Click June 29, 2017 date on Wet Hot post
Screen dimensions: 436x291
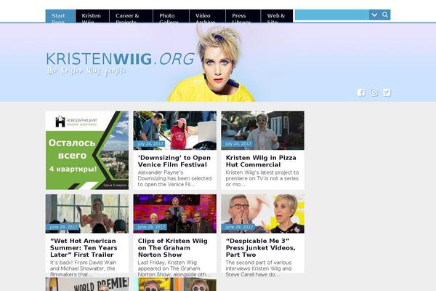coord(63,227)
